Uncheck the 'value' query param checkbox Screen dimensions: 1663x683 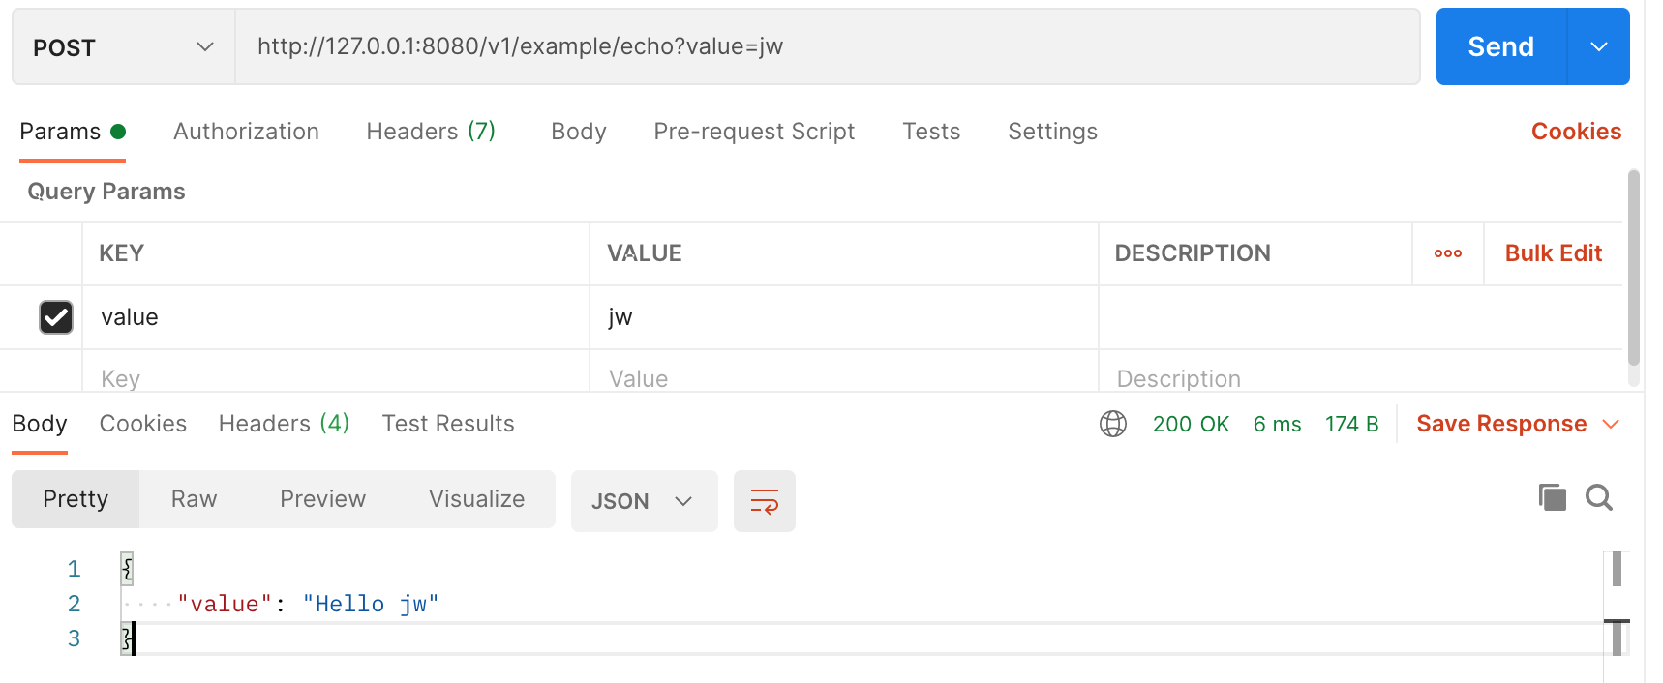pyautogui.click(x=56, y=317)
